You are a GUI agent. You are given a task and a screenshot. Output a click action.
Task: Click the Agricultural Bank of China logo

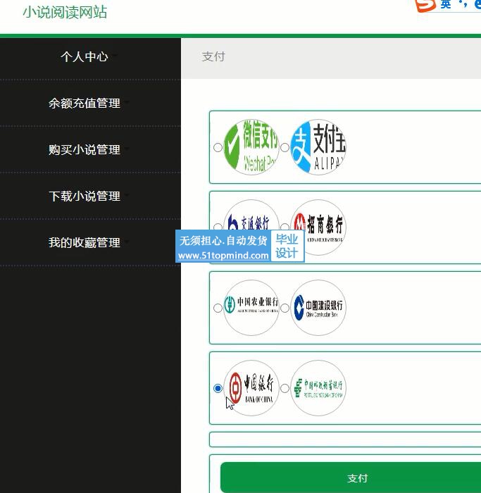251,308
